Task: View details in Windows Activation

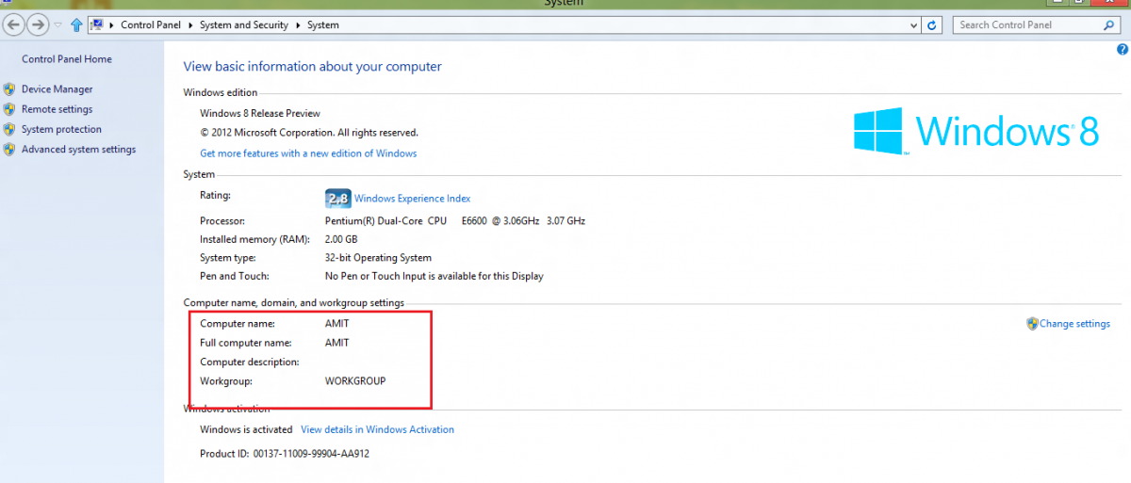Action: click(x=377, y=429)
